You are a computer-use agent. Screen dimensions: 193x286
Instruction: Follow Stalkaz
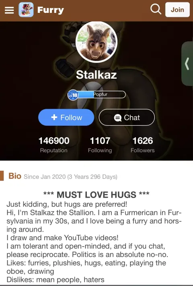(x=66, y=117)
